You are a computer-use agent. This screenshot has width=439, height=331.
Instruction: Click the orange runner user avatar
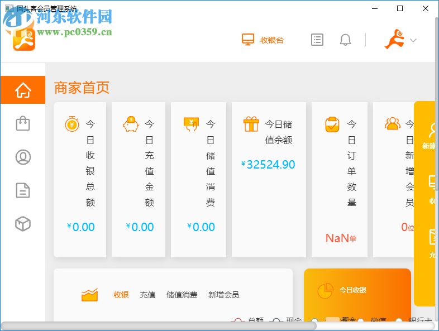tap(395, 39)
